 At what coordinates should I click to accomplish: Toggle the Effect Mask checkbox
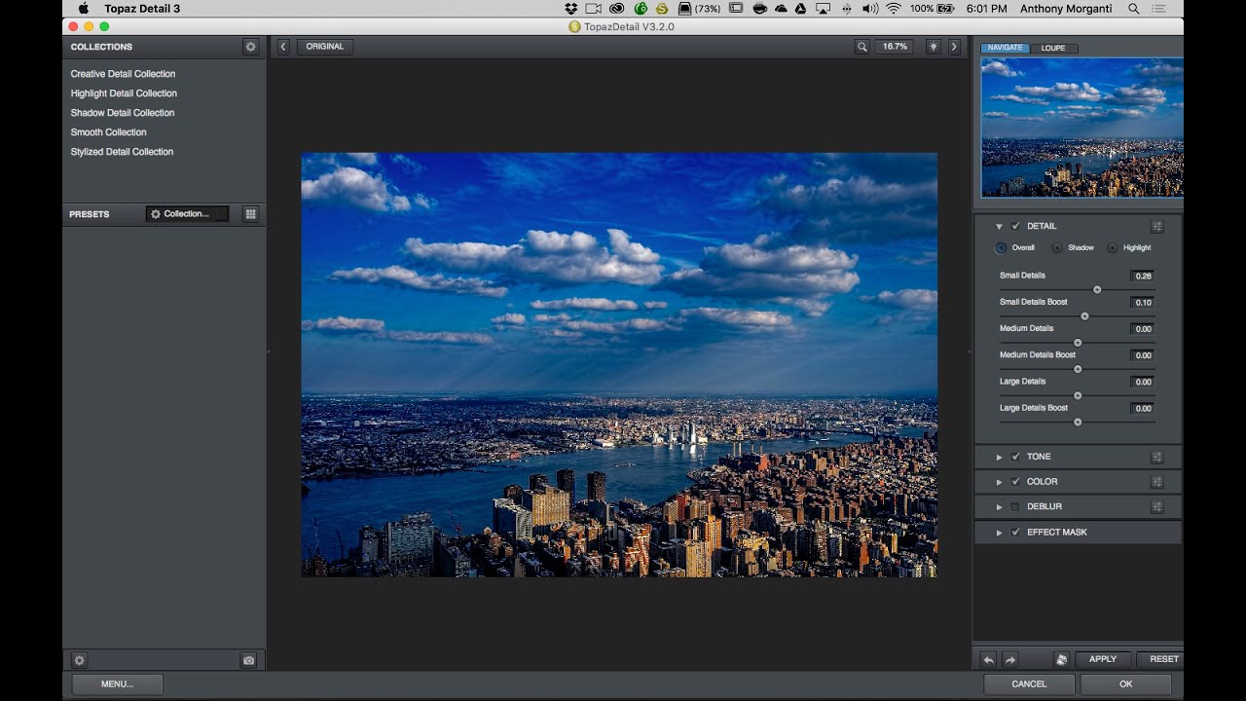tap(1015, 533)
